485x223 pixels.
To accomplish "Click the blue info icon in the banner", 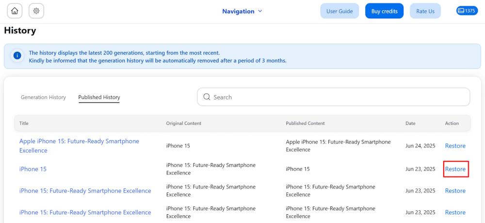I will coord(17,56).
